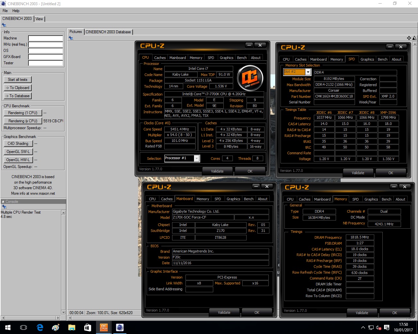Click into the MHz (real freq.) field
The image size is (418, 334).
tap(45, 44)
